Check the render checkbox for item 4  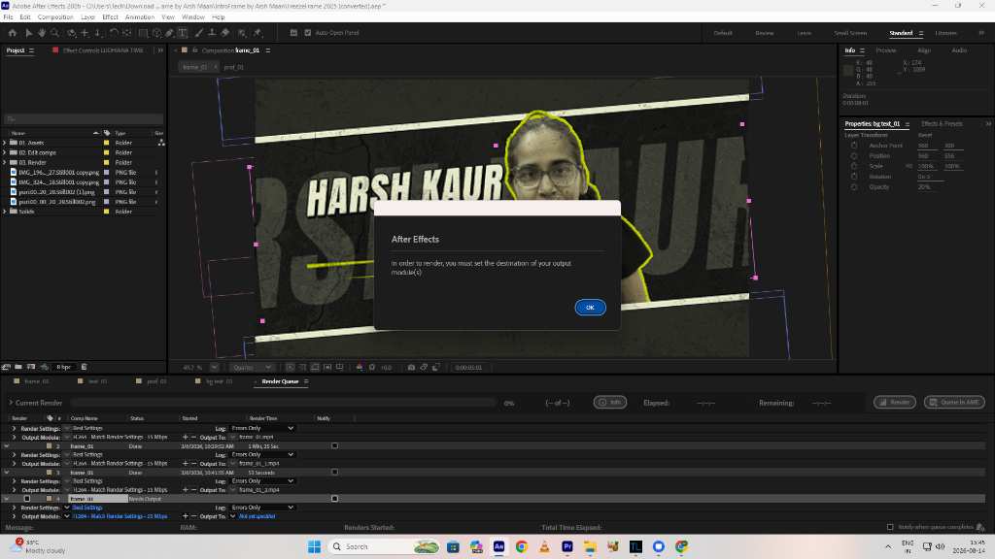tap(26, 499)
